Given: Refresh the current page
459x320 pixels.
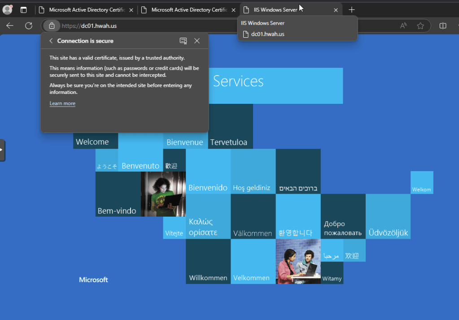Looking at the screenshot, I should point(29,26).
